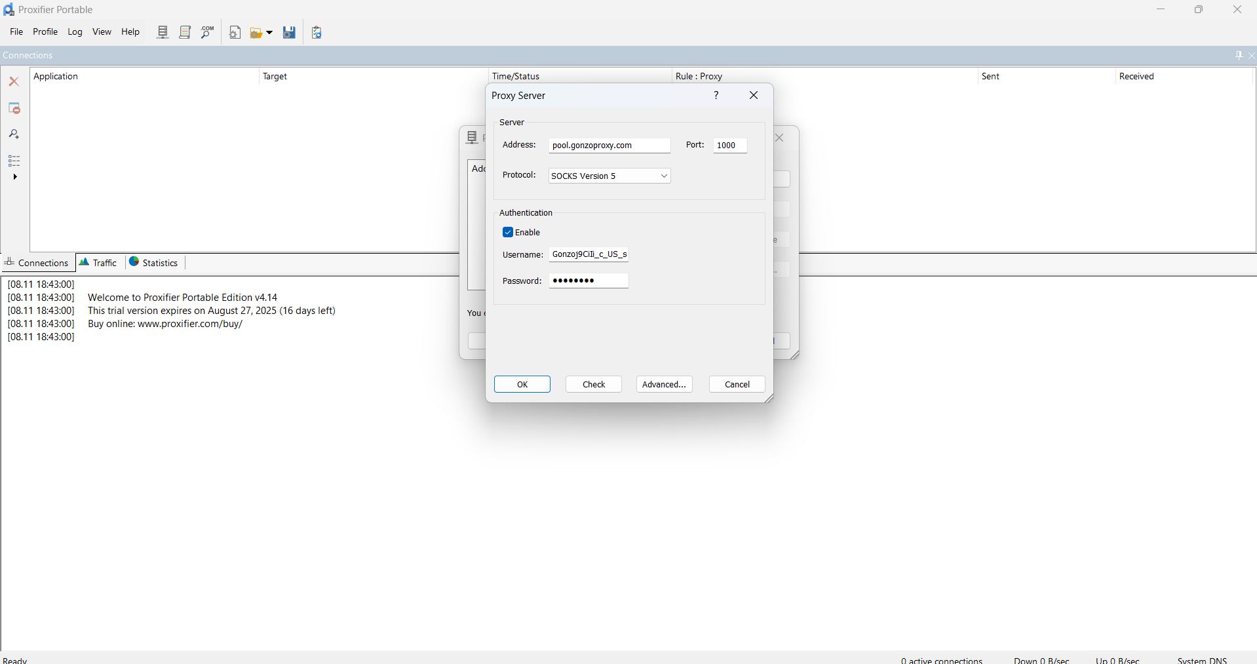This screenshot has width=1257, height=664.
Task: Click the Proxifier app icon in title bar
Action: pyautogui.click(x=9, y=10)
